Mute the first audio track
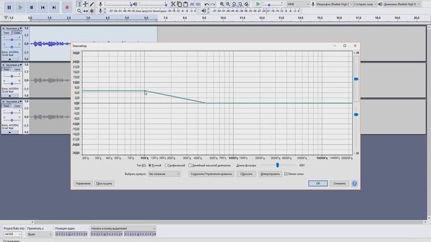Screen dimensions: 431x242 pyautogui.click(x=6, y=33)
